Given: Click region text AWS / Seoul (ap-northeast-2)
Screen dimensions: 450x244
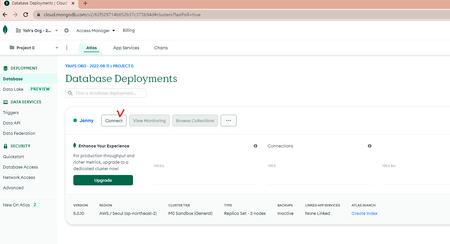Looking at the screenshot, I should coord(128,213).
